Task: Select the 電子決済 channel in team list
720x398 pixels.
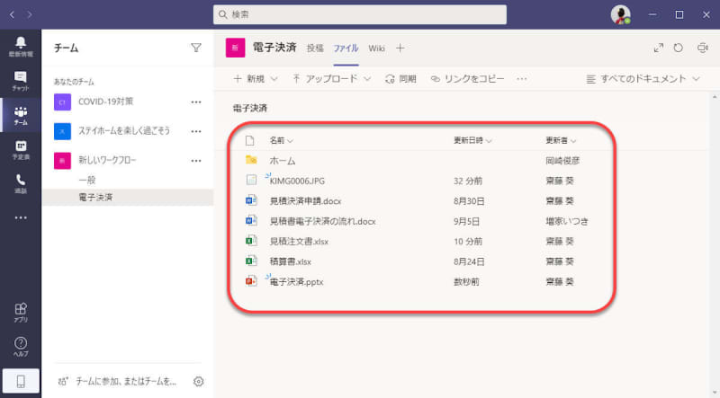Action: tap(128, 197)
